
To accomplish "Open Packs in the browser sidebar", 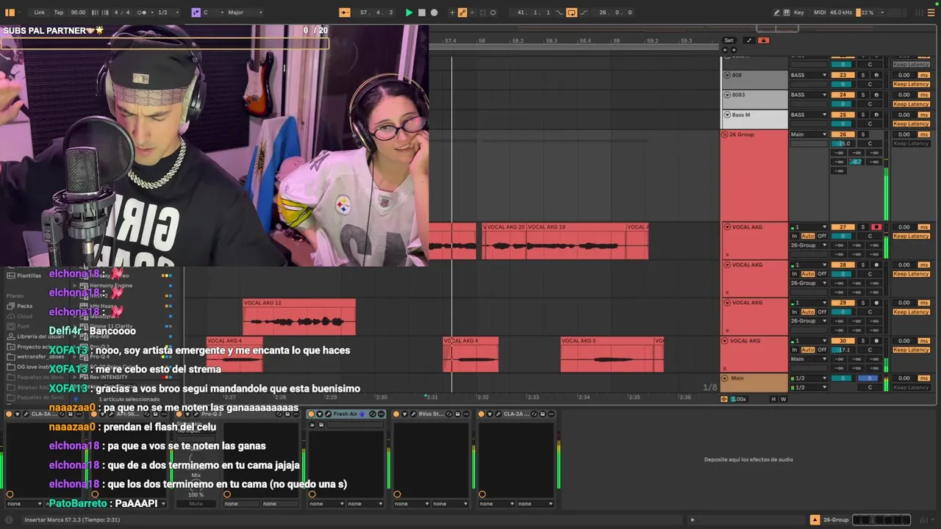I will [x=24, y=306].
